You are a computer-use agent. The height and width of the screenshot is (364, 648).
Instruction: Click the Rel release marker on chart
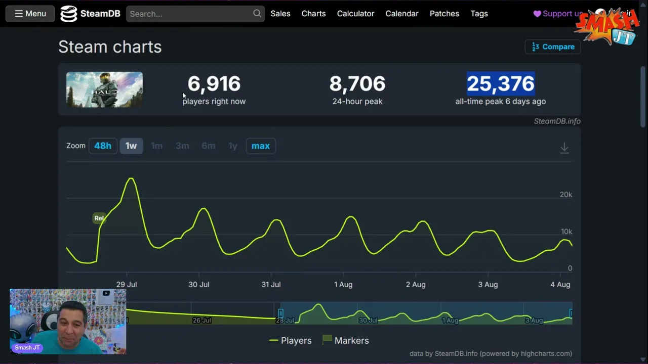click(99, 218)
